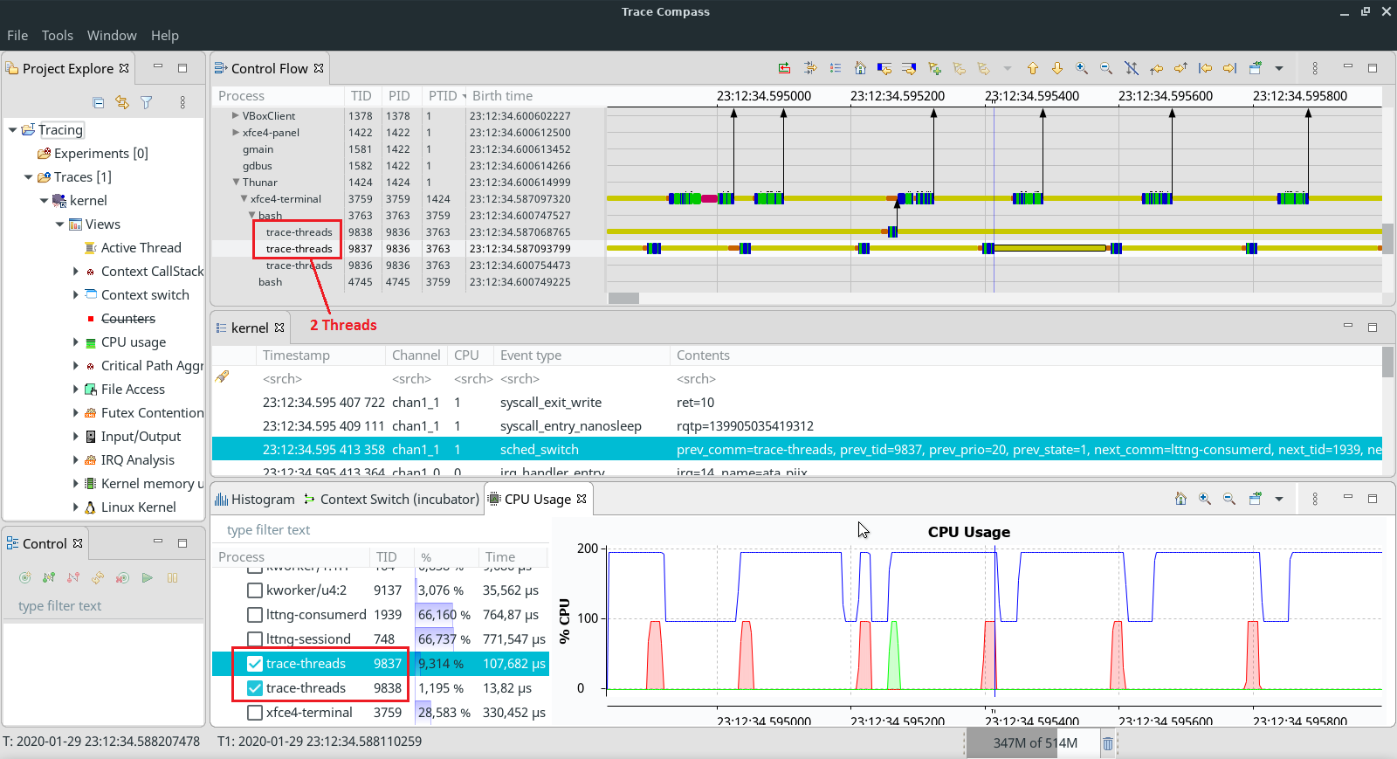Collapse the Thunar process node
This screenshot has height=759, width=1397.
pos(236,183)
